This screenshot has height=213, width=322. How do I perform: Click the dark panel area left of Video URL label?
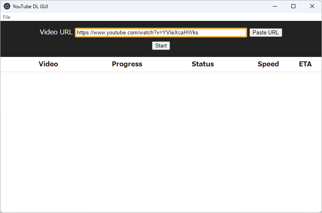click(18, 33)
